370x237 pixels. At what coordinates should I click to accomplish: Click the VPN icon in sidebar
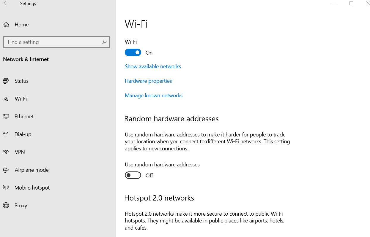pos(6,152)
